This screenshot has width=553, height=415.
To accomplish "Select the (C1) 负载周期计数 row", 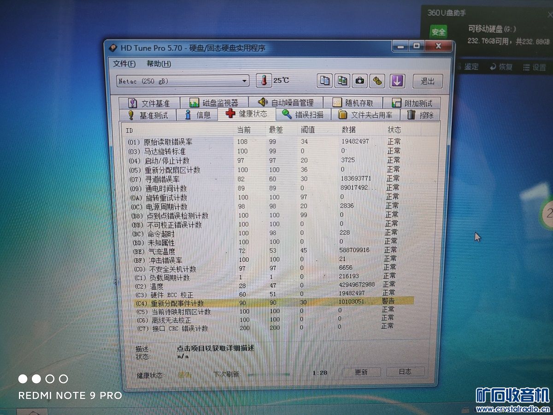I will (265, 277).
